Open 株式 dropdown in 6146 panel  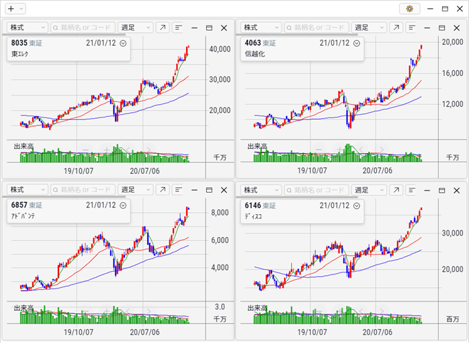point(261,190)
